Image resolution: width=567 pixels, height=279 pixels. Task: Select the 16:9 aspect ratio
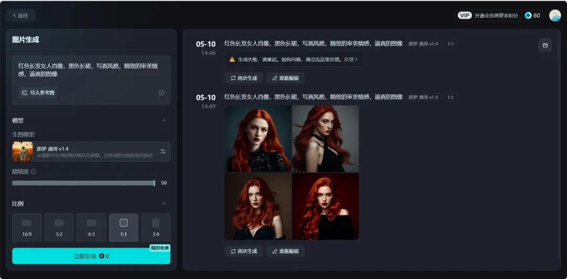(x=27, y=228)
